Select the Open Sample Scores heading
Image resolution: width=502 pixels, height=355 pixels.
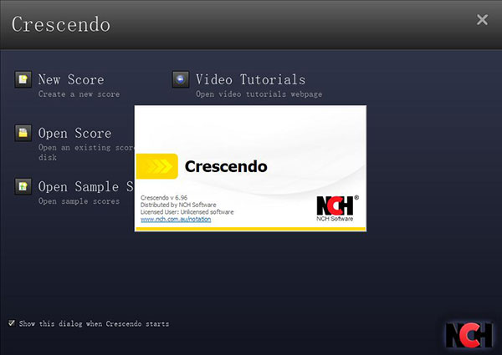86,186
